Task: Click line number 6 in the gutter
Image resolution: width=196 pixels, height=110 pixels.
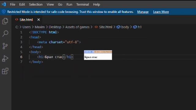Action: pyautogui.click(x=21, y=57)
